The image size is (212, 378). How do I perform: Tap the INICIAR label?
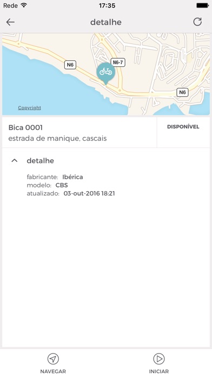tap(159, 371)
